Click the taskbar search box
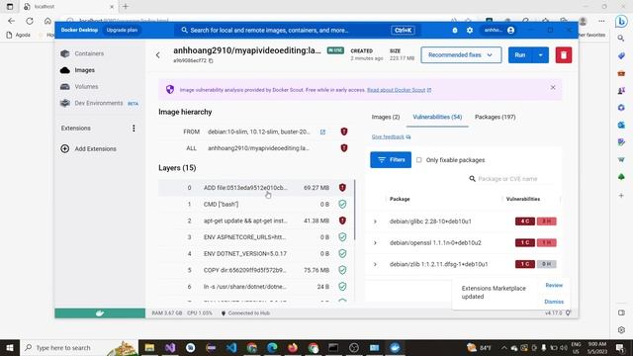This screenshot has width=633, height=356. (x=79, y=347)
